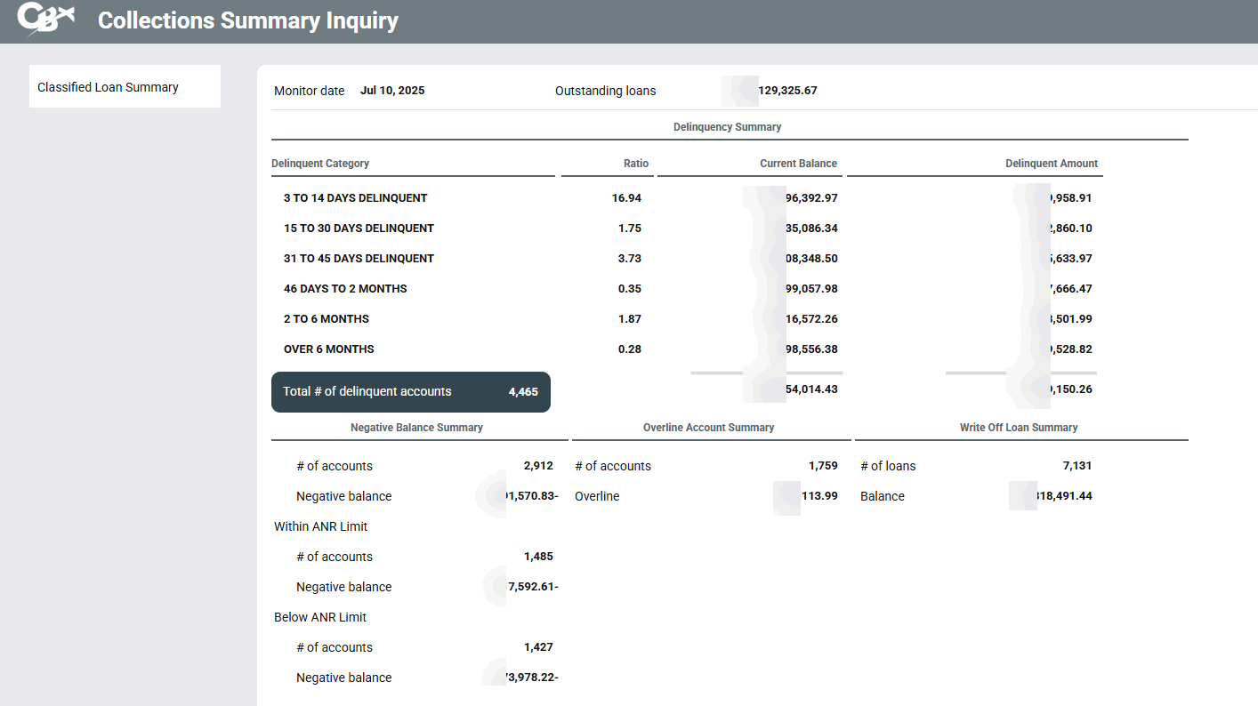
Task: Click the Overline Account Summary section heading
Action: click(x=708, y=428)
